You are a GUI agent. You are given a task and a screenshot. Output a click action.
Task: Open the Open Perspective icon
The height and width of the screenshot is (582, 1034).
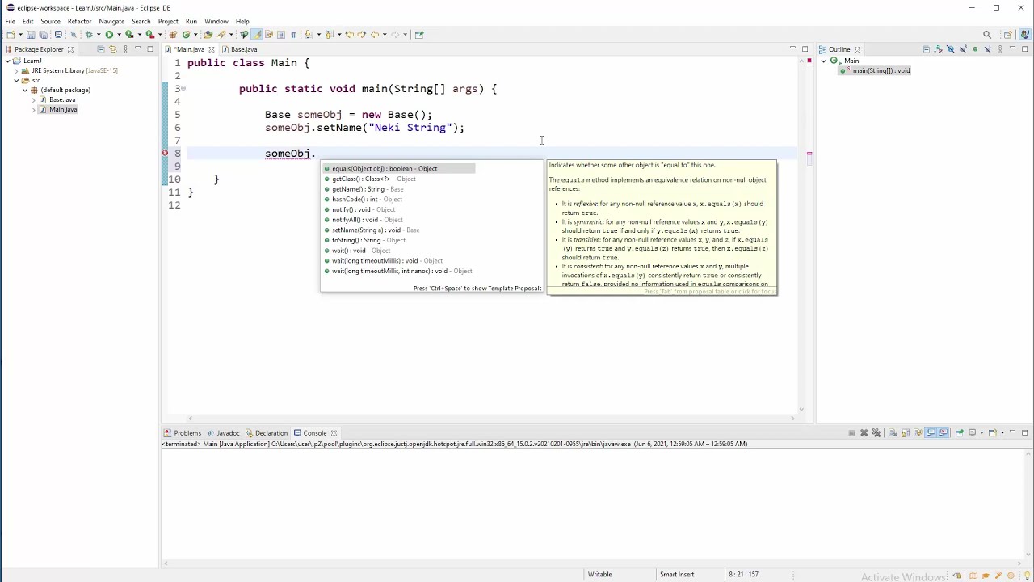click(x=1008, y=35)
